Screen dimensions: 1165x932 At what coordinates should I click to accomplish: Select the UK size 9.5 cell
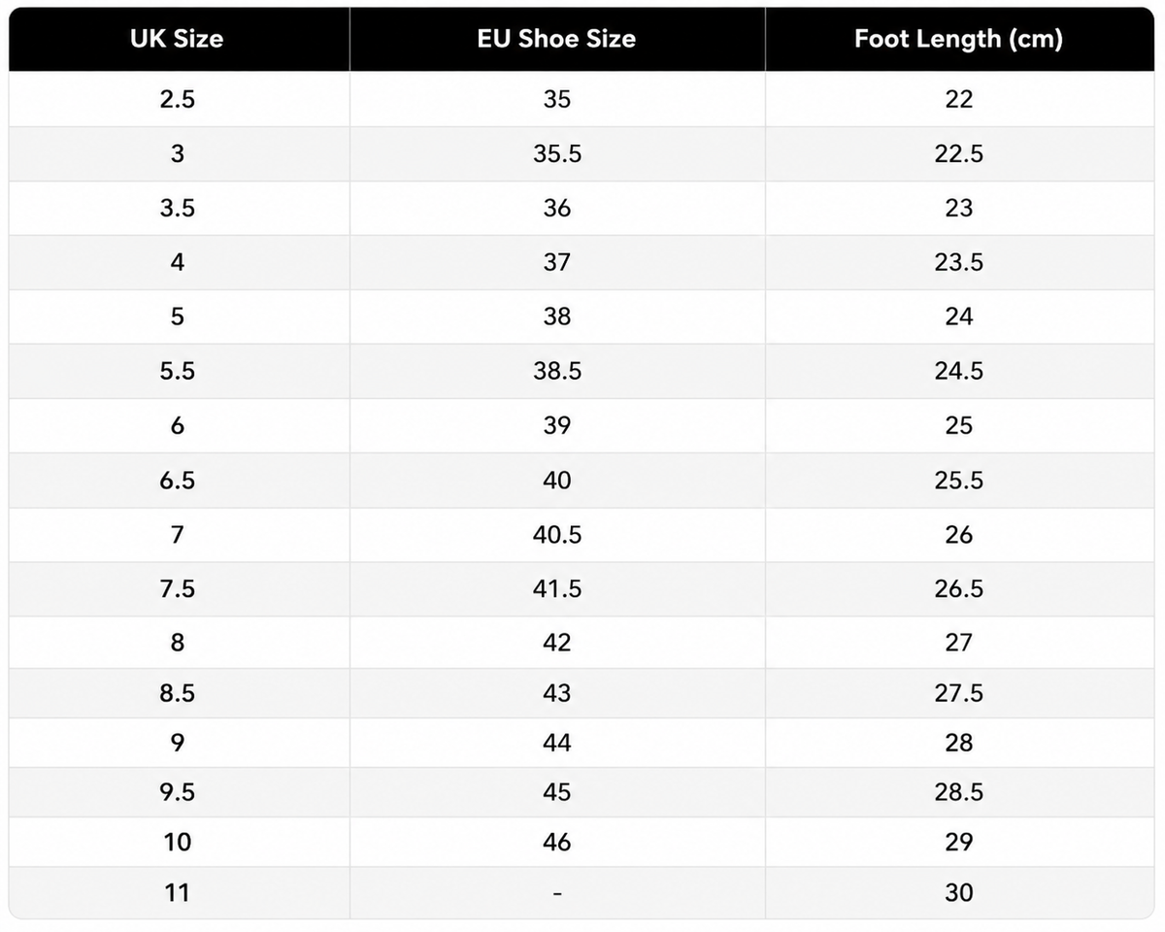pyautogui.click(x=179, y=792)
